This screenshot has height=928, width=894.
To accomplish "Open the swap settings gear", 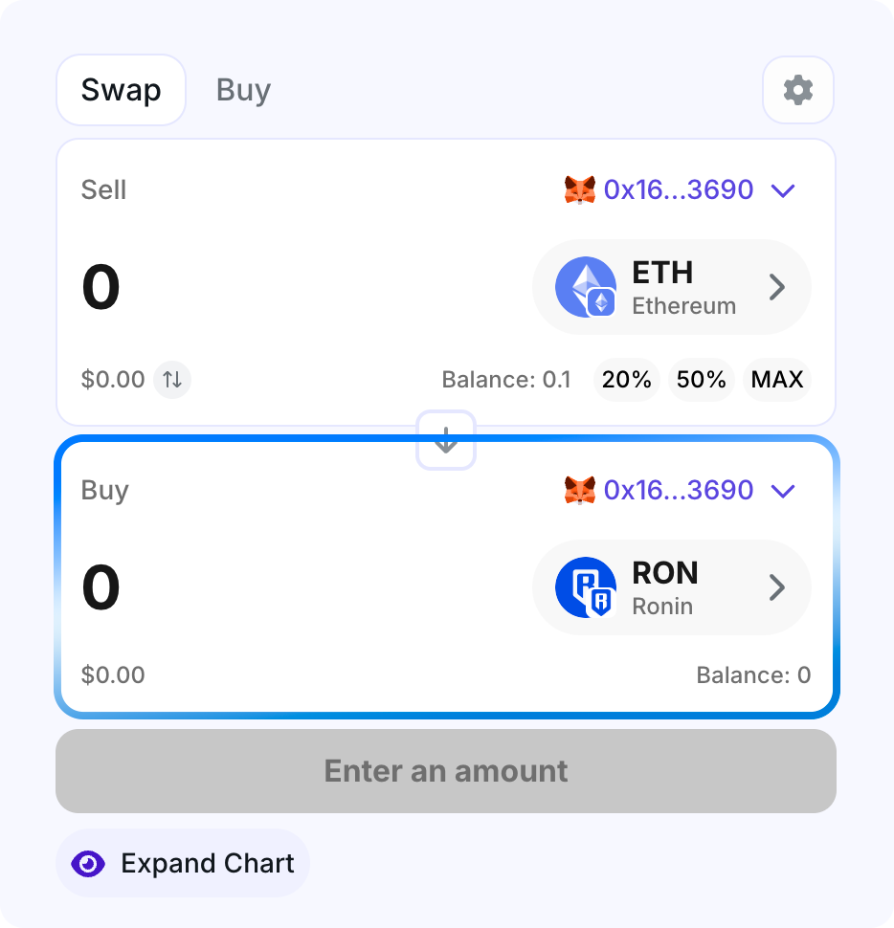I will (x=797, y=89).
